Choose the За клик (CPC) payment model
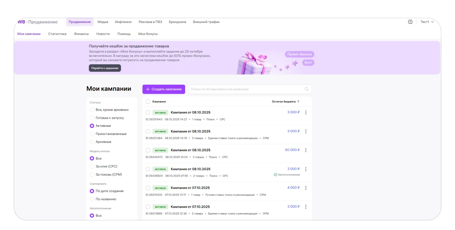The width and height of the screenshot is (455, 230). click(x=92, y=166)
